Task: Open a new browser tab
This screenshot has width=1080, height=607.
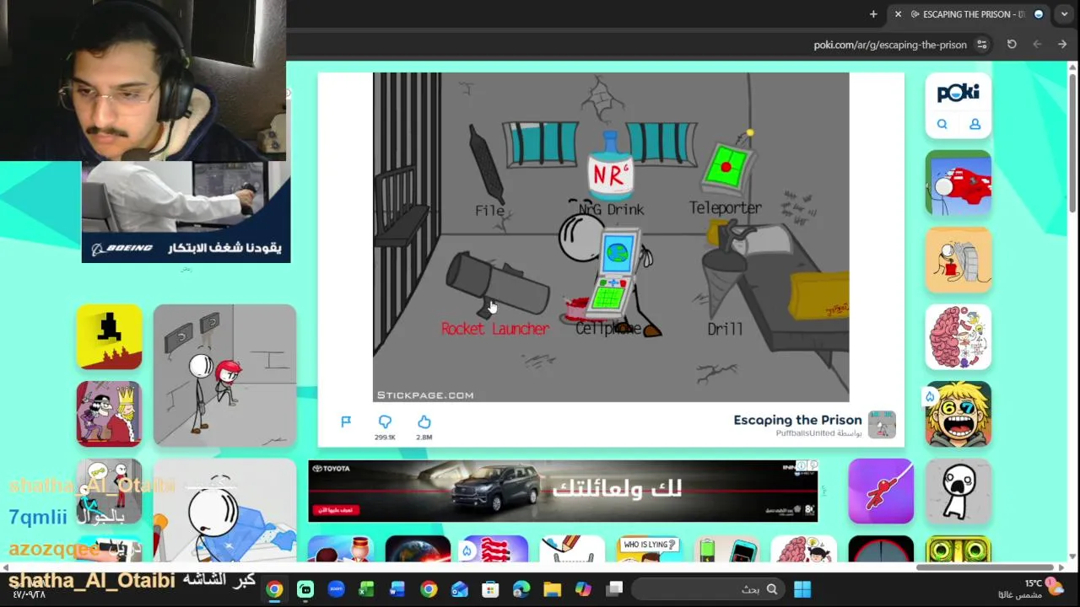Action: pyautogui.click(x=873, y=14)
